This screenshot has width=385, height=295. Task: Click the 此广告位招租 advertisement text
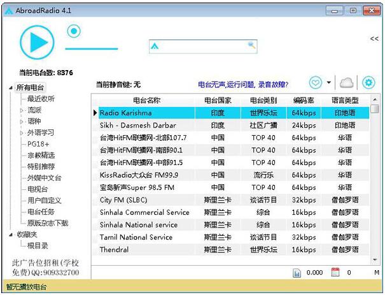pyautogui.click(x=45, y=268)
